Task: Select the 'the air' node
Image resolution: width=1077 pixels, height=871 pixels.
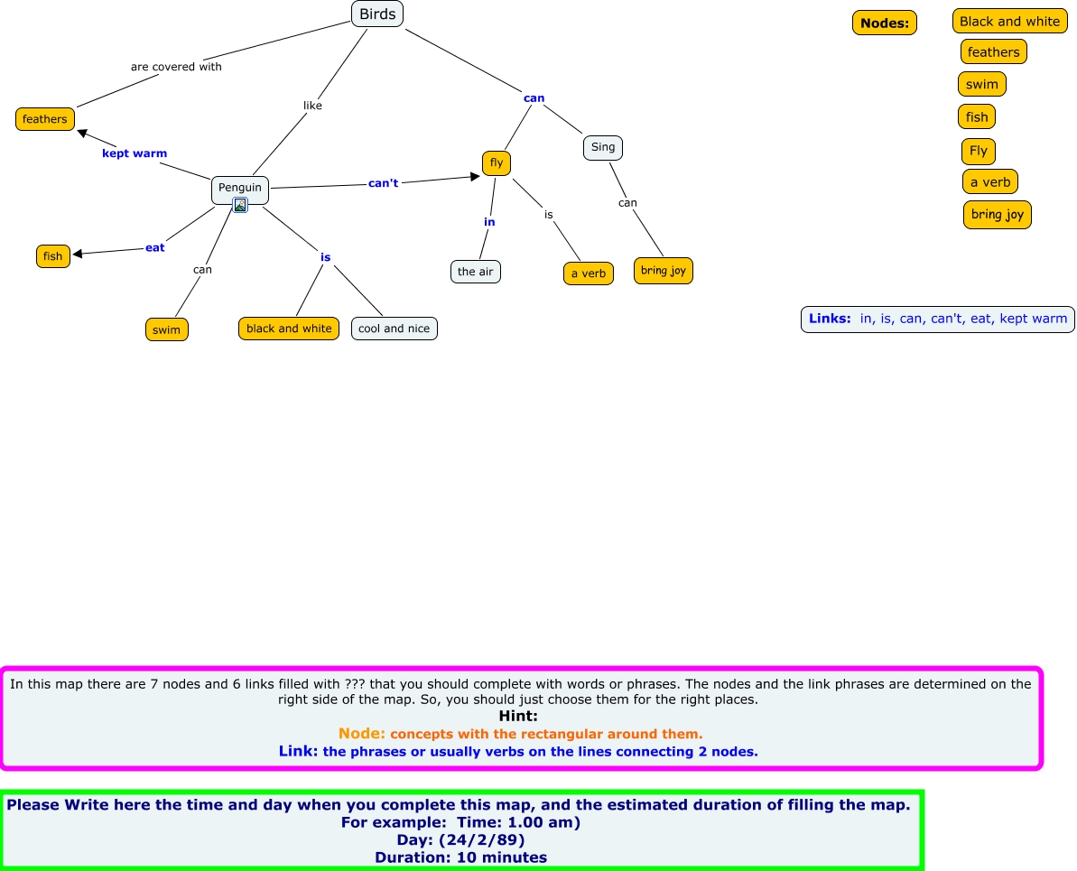Action: pos(476,272)
